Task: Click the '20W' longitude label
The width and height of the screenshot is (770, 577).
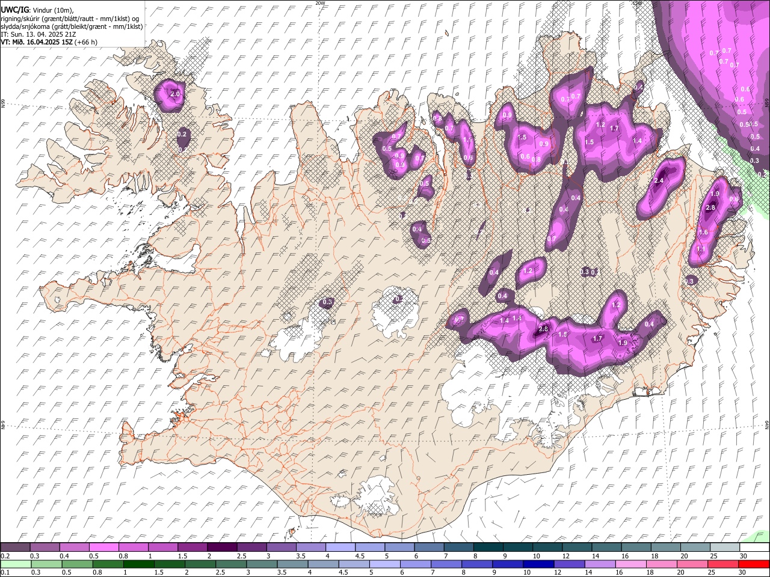Action: [320, 3]
